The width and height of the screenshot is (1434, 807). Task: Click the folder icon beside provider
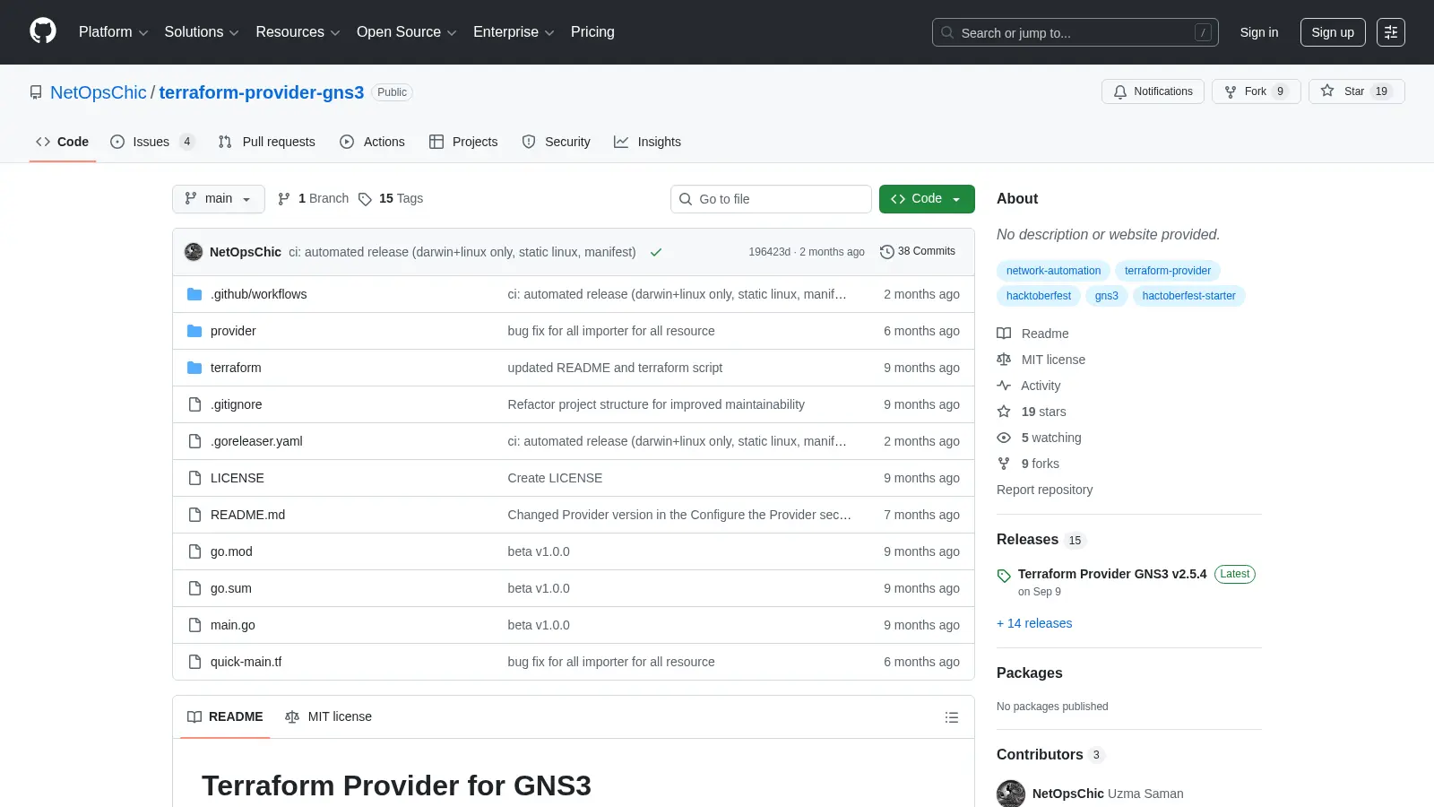pos(194,331)
